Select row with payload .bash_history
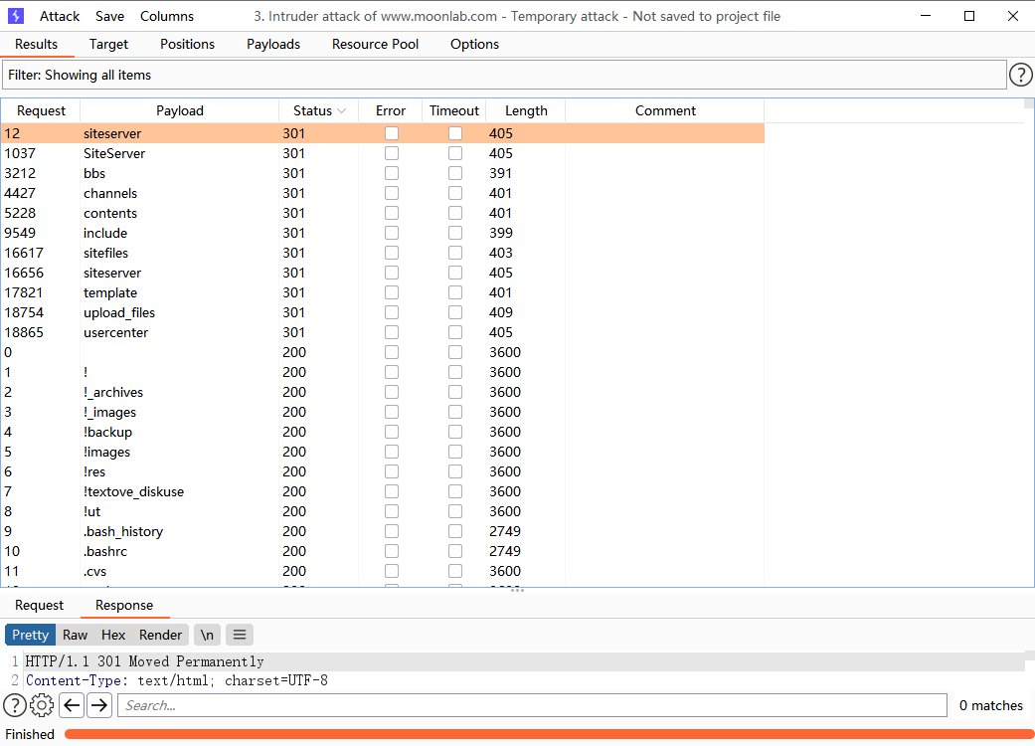 coord(383,531)
